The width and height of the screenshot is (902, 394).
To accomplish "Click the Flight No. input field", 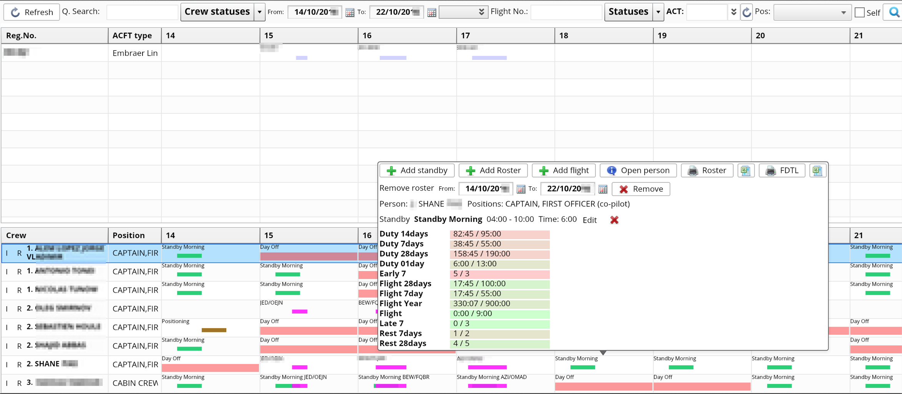I will (566, 12).
